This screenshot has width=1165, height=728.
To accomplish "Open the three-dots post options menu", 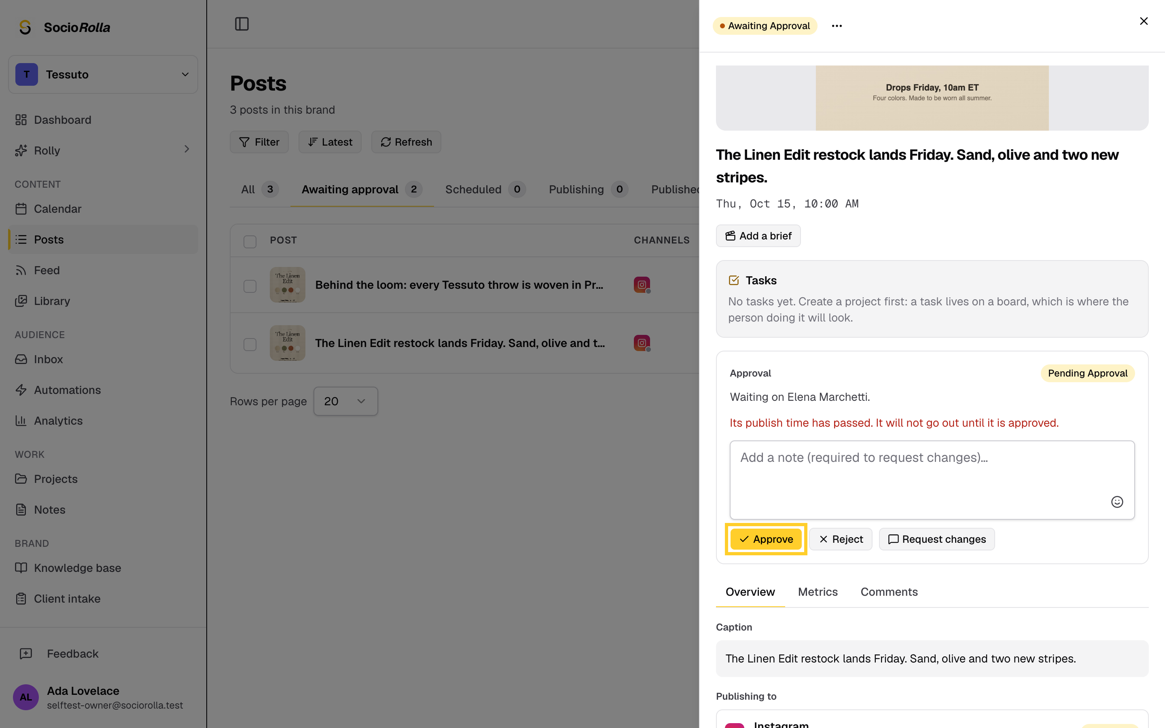I will click(837, 26).
